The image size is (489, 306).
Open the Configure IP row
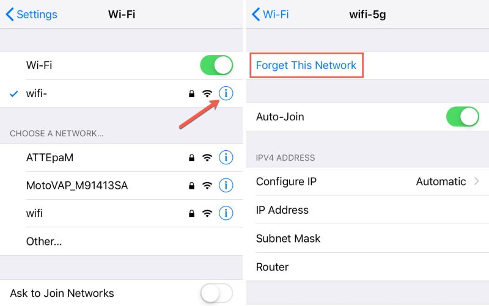click(x=367, y=181)
